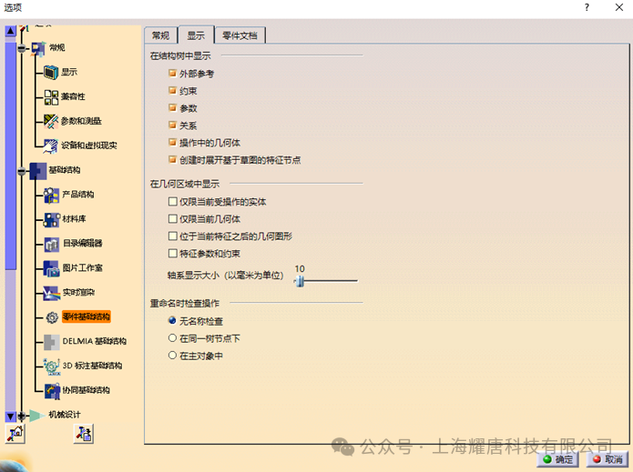This screenshot has height=472, width=633.
Task: Switch to the 常规 tab
Action: 160,35
